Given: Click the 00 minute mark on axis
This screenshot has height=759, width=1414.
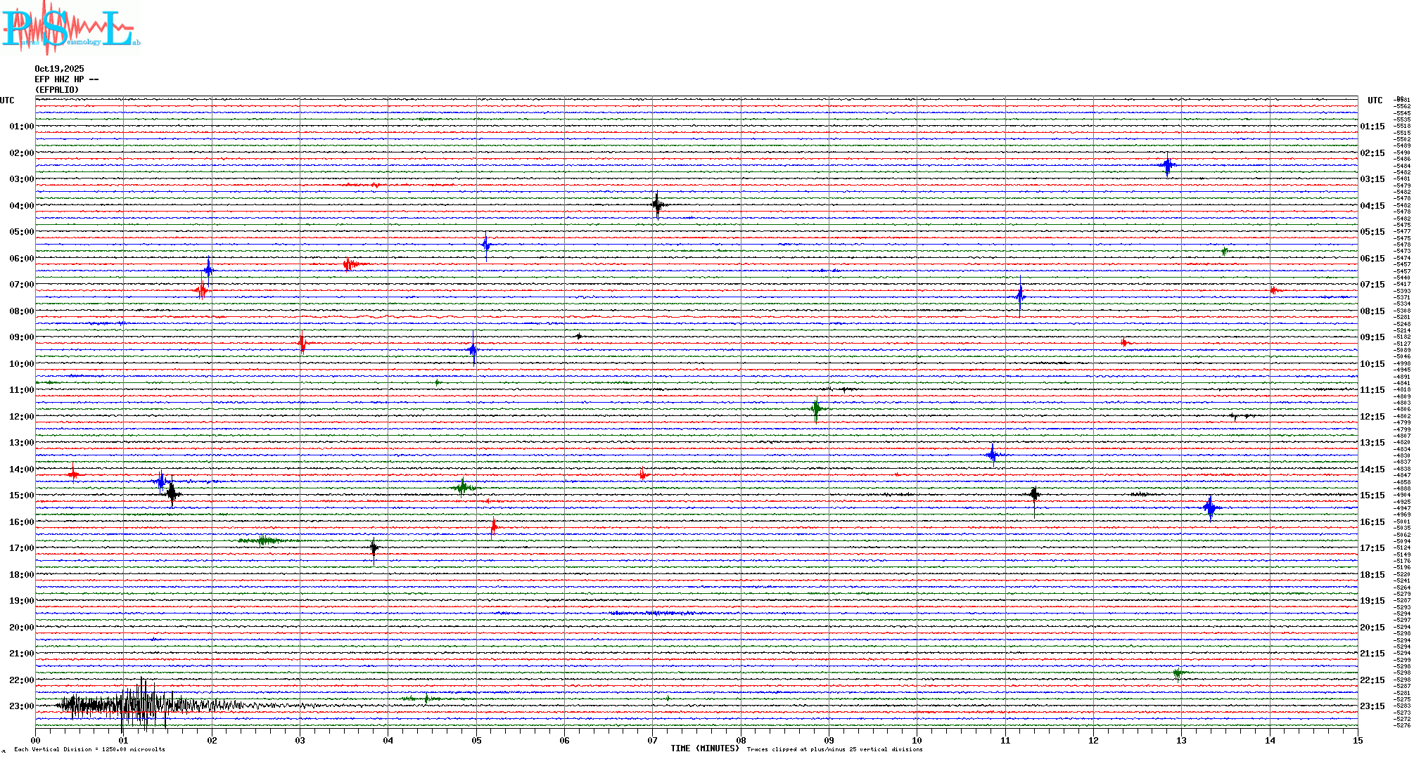Looking at the screenshot, I should [x=35, y=740].
